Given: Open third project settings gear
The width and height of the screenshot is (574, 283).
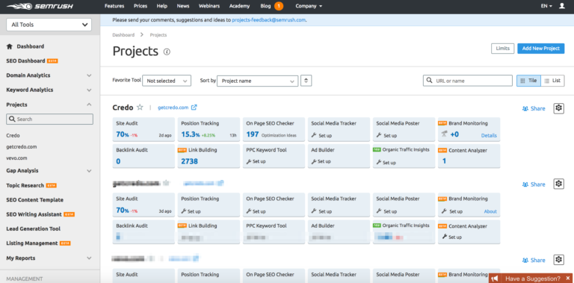Looking at the screenshot, I should click(x=558, y=260).
